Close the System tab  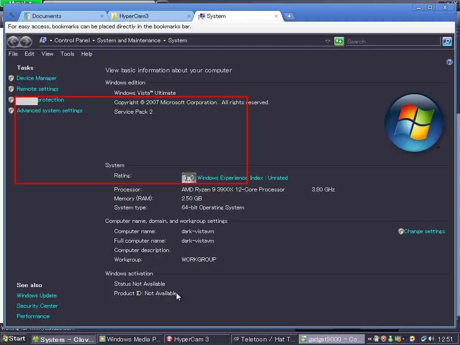coord(276,16)
